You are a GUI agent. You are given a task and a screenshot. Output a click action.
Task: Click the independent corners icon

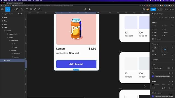pos(173,36)
